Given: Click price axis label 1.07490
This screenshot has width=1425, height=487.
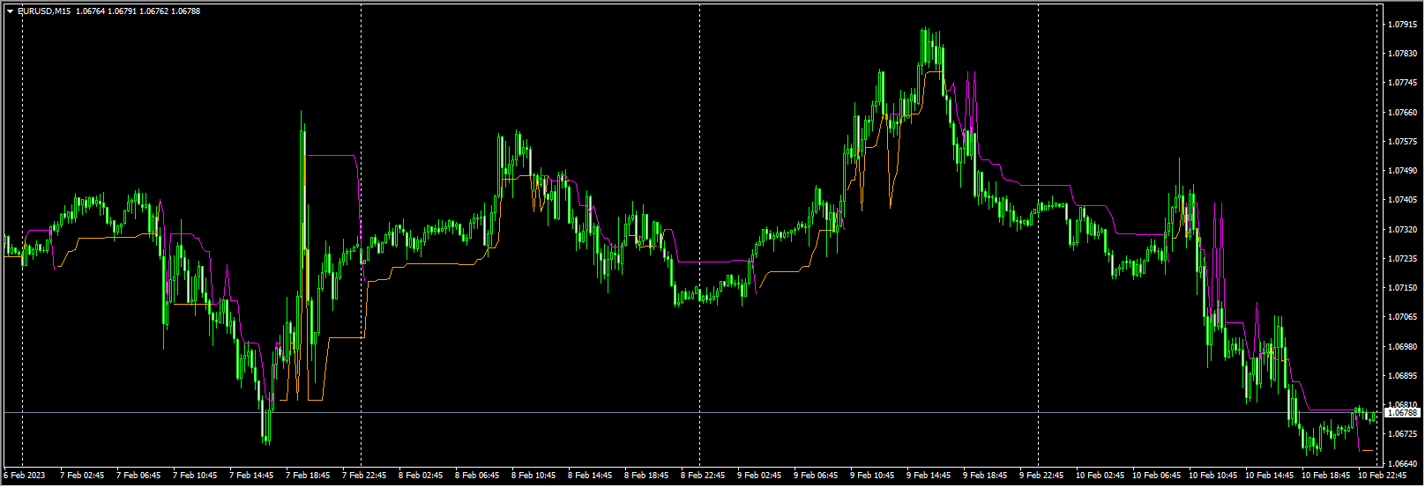Looking at the screenshot, I should pos(1402,171).
